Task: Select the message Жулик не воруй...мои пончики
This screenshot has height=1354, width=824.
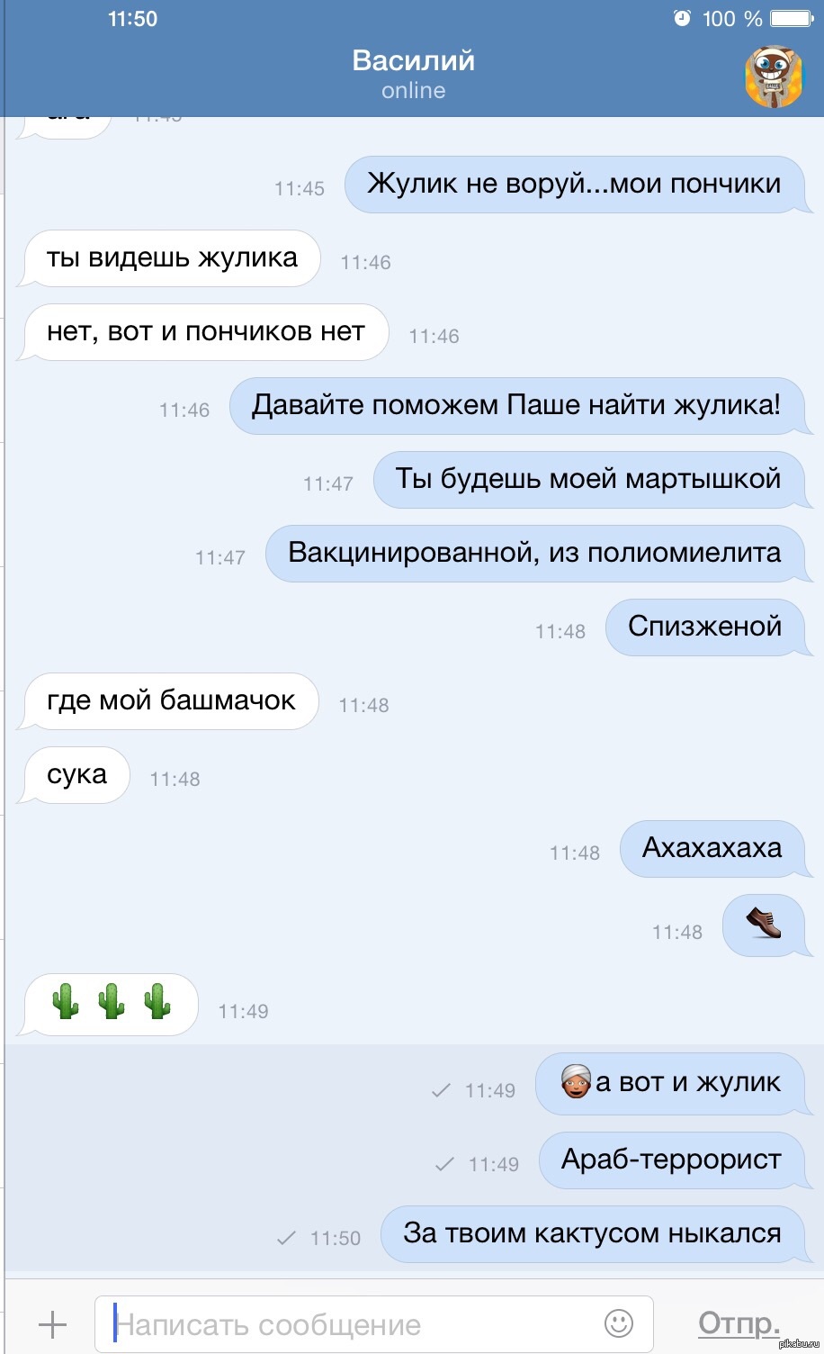Action: click(x=574, y=185)
